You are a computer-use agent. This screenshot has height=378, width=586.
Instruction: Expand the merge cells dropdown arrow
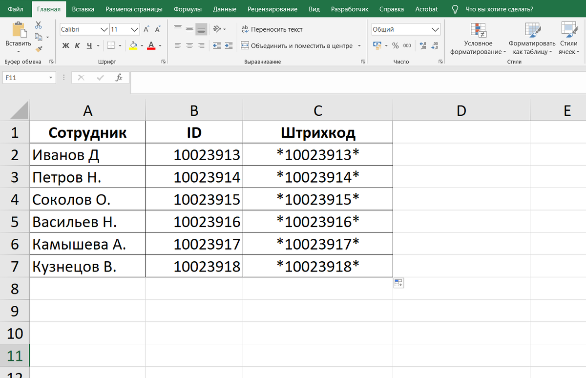tap(359, 46)
